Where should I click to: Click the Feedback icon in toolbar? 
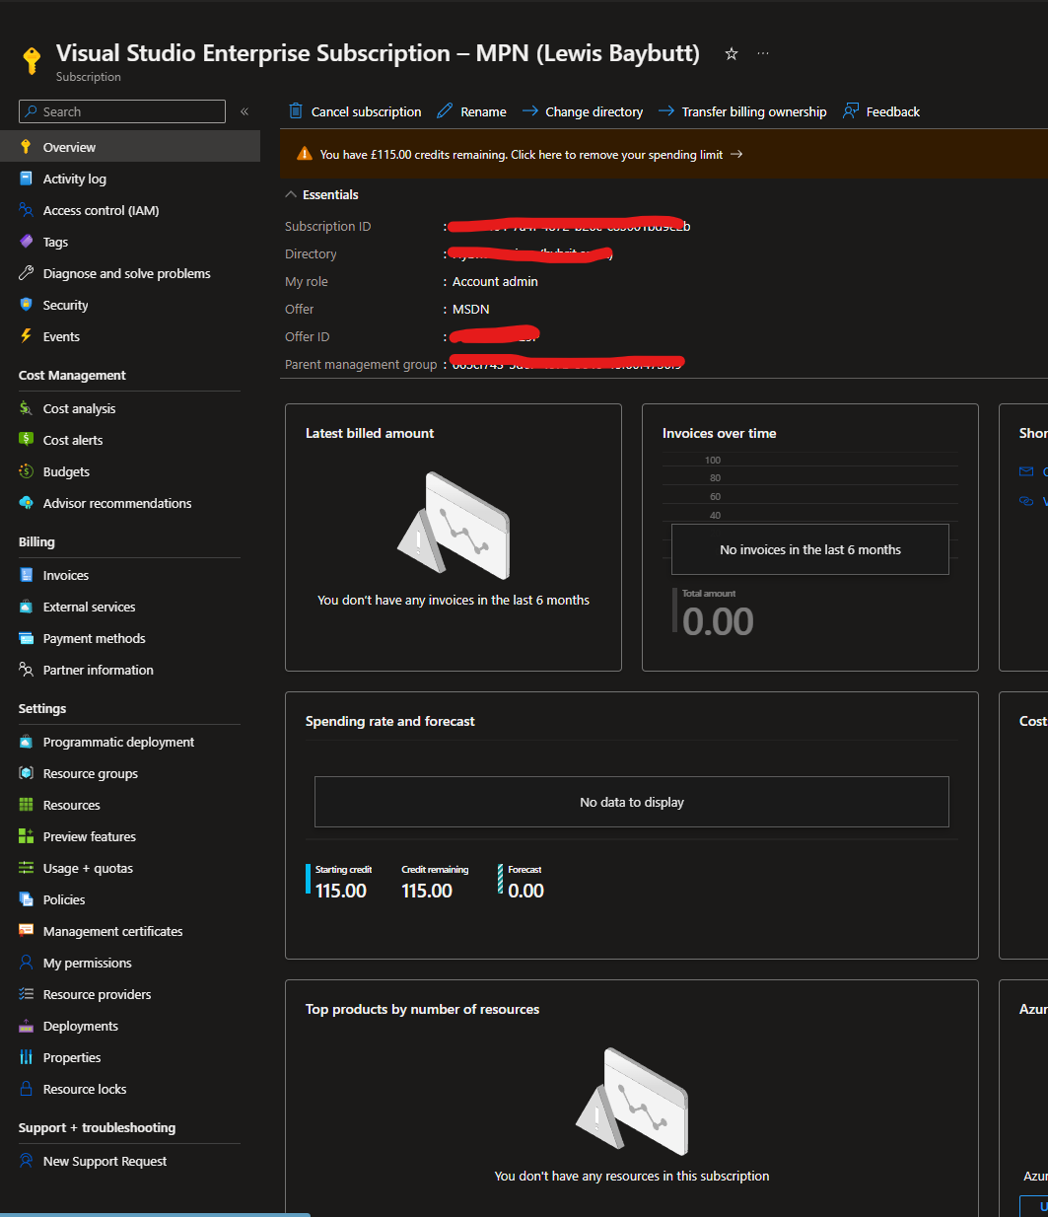(851, 111)
